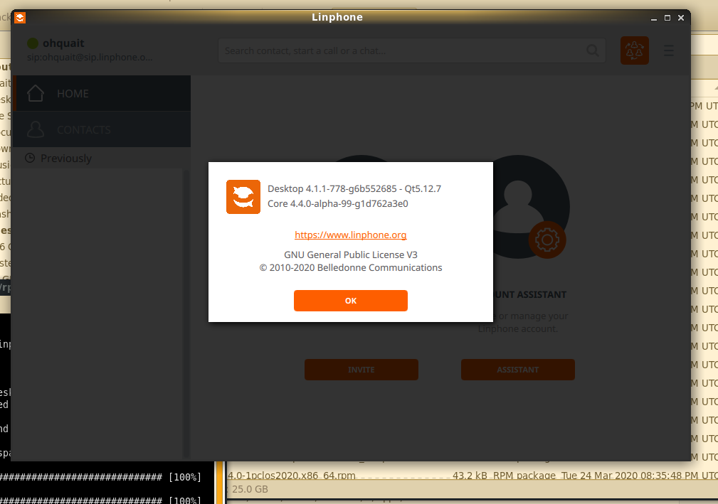
Task: Open the conference icon in the top bar
Action: coord(634,50)
